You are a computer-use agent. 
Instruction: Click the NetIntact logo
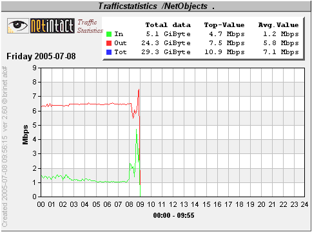52,26
